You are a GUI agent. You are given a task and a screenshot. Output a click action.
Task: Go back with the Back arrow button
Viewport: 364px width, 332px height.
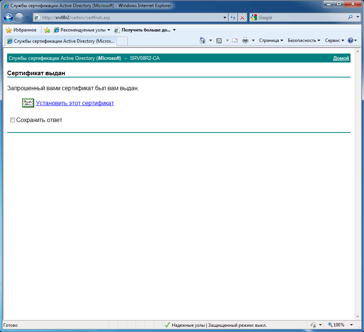point(8,17)
